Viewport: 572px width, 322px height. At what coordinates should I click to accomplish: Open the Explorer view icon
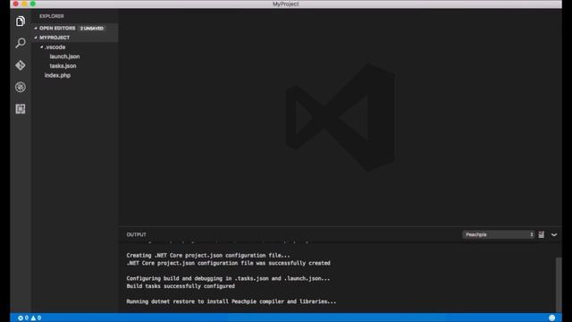21,21
